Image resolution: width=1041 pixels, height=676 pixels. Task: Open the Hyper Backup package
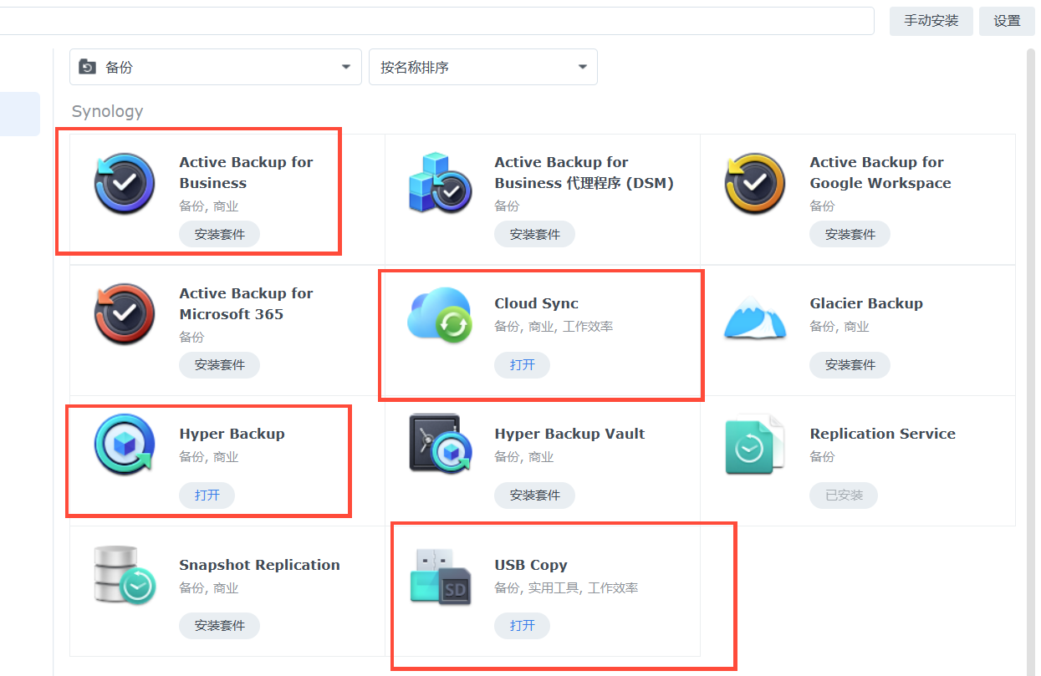click(207, 496)
